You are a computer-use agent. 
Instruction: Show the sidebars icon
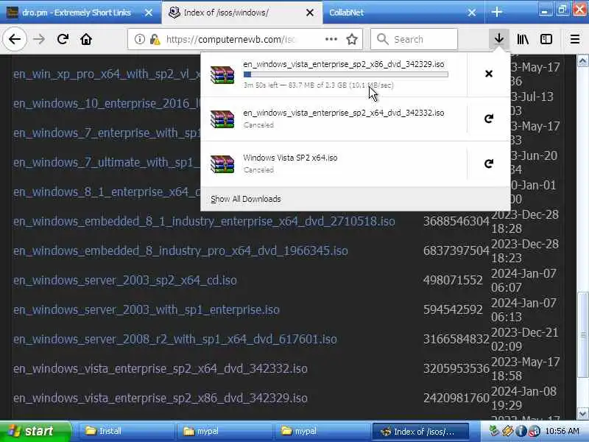(546, 39)
